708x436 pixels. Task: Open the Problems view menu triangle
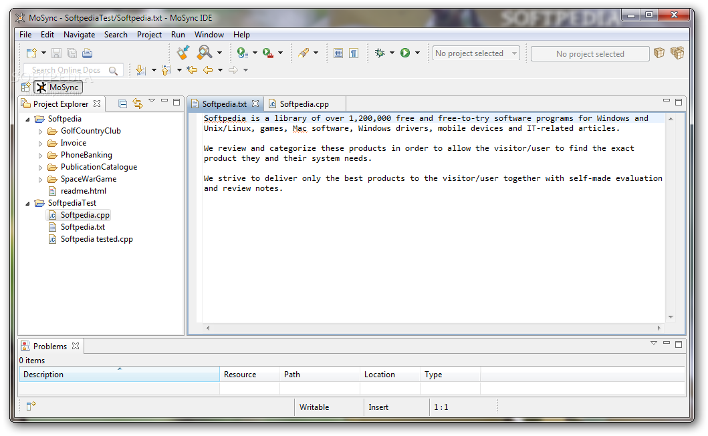654,343
